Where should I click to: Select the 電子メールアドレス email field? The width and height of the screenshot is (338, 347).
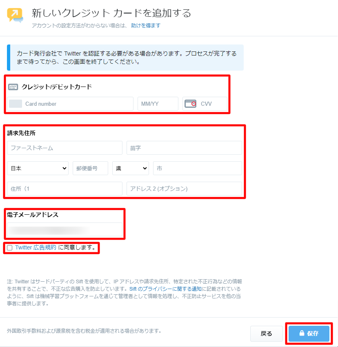pyautogui.click(x=64, y=230)
